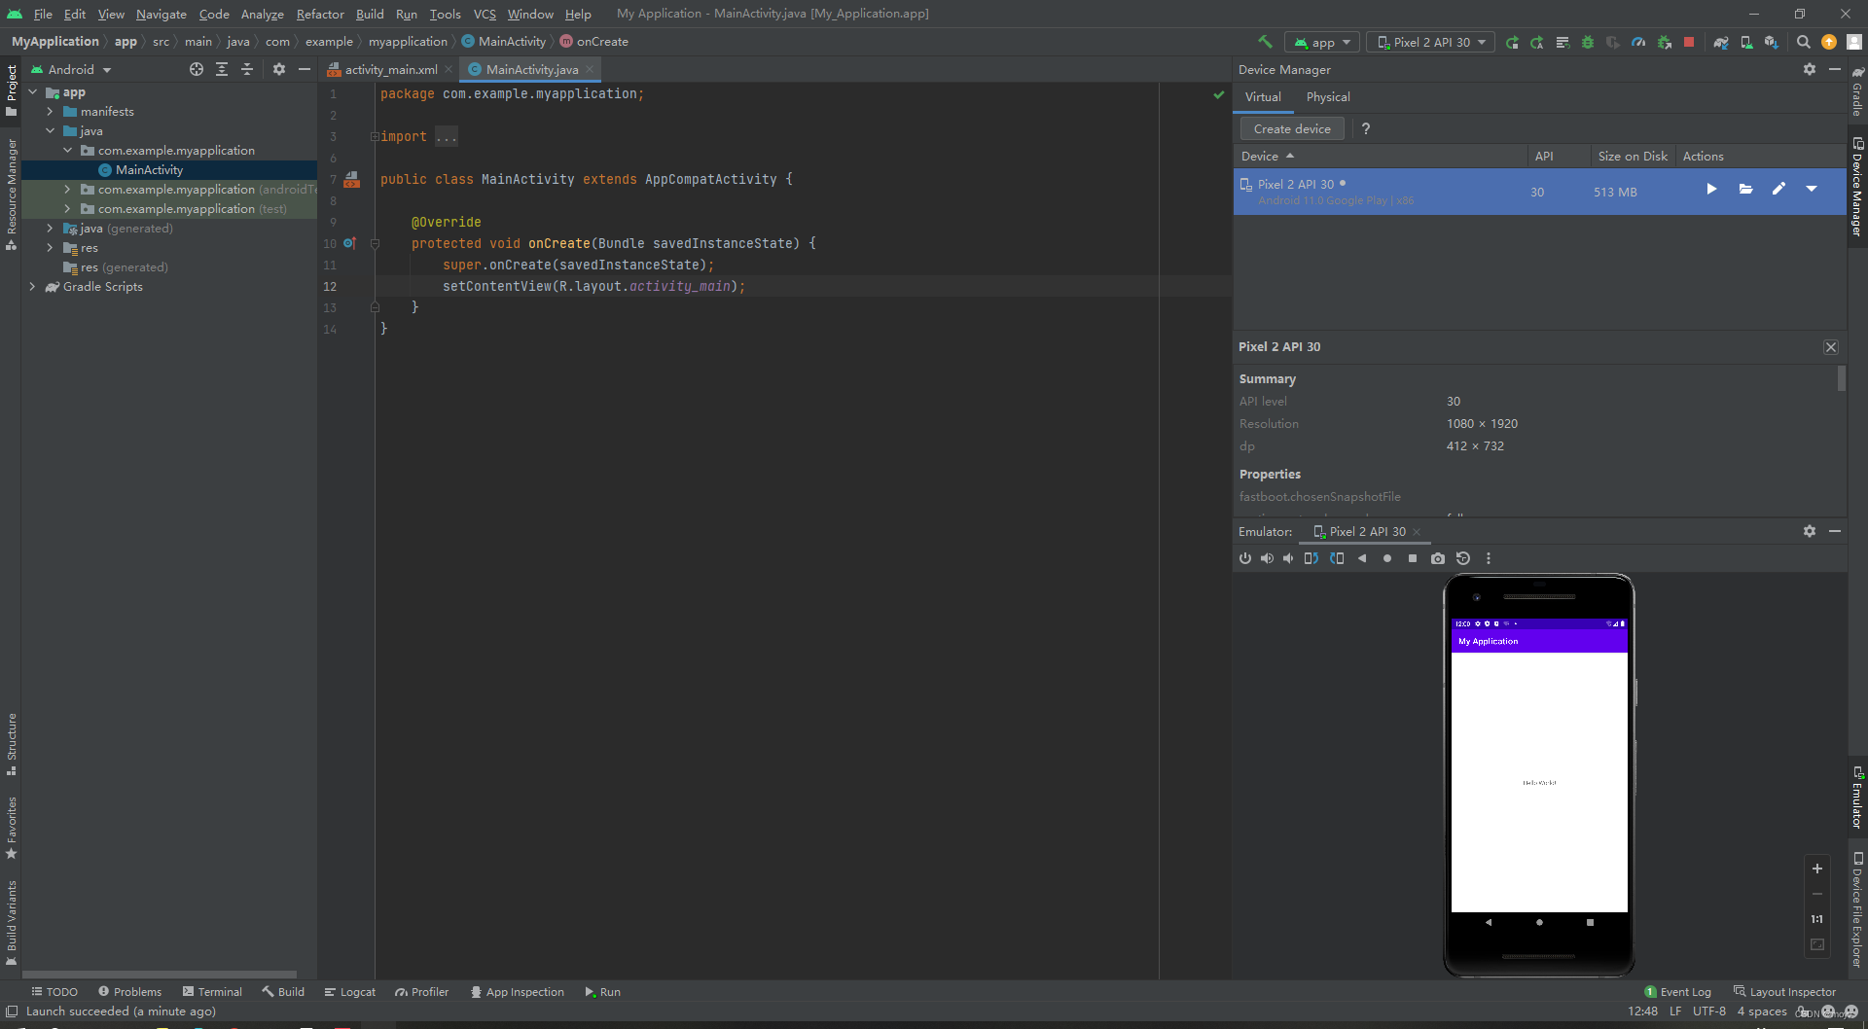Screen dimensions: 1868x1029
Task: Take emulator screenshot with camera icon
Action: [x=1437, y=558]
